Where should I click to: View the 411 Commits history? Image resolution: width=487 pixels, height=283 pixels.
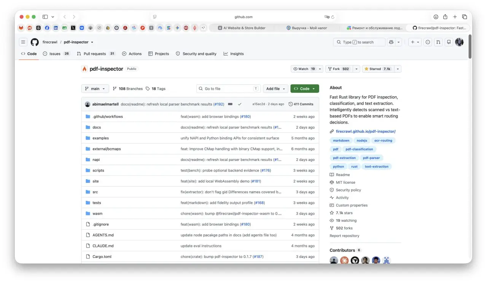click(x=301, y=104)
